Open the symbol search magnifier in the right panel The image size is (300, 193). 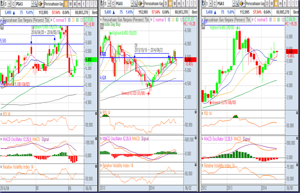[237, 3]
